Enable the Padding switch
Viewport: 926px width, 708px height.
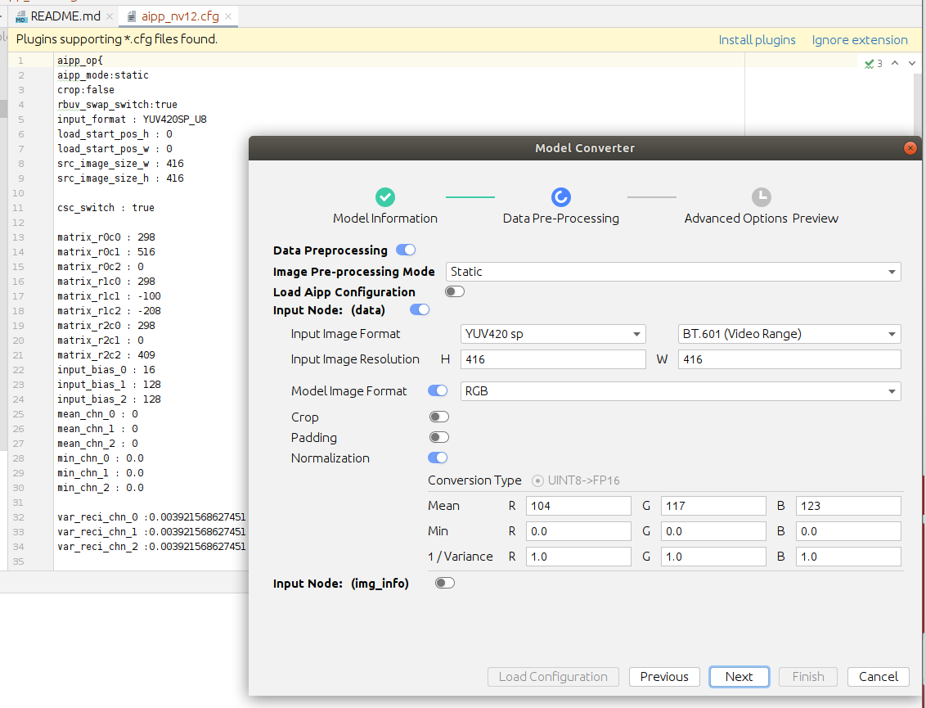pyautogui.click(x=439, y=438)
